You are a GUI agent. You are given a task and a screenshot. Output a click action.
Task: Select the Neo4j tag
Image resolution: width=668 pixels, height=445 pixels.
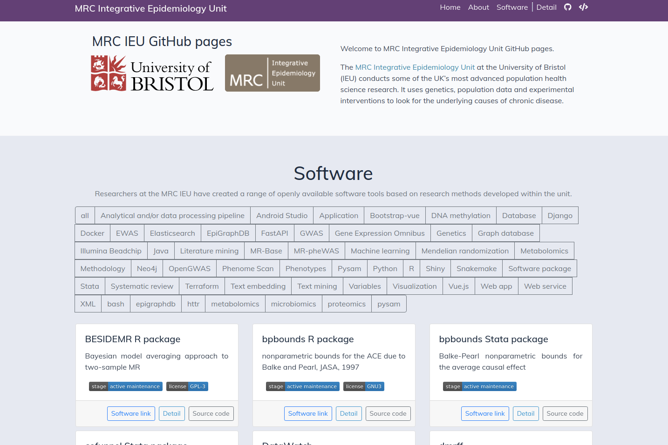[147, 268]
